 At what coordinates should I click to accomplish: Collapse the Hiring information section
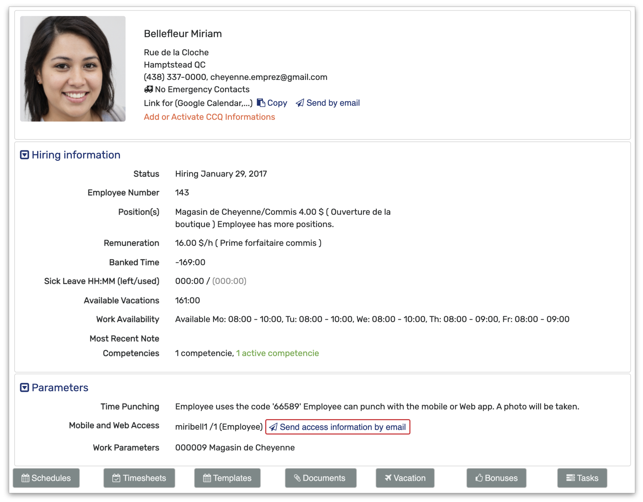click(24, 155)
